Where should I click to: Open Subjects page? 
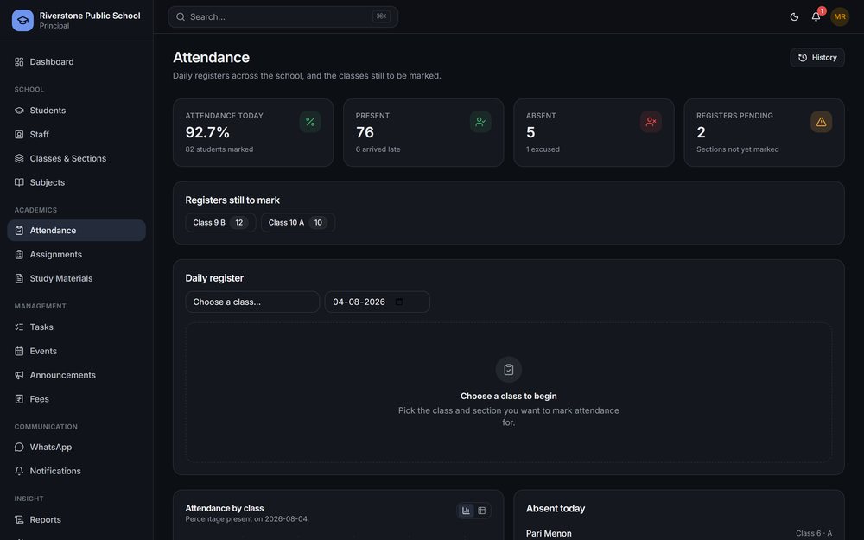76,182
